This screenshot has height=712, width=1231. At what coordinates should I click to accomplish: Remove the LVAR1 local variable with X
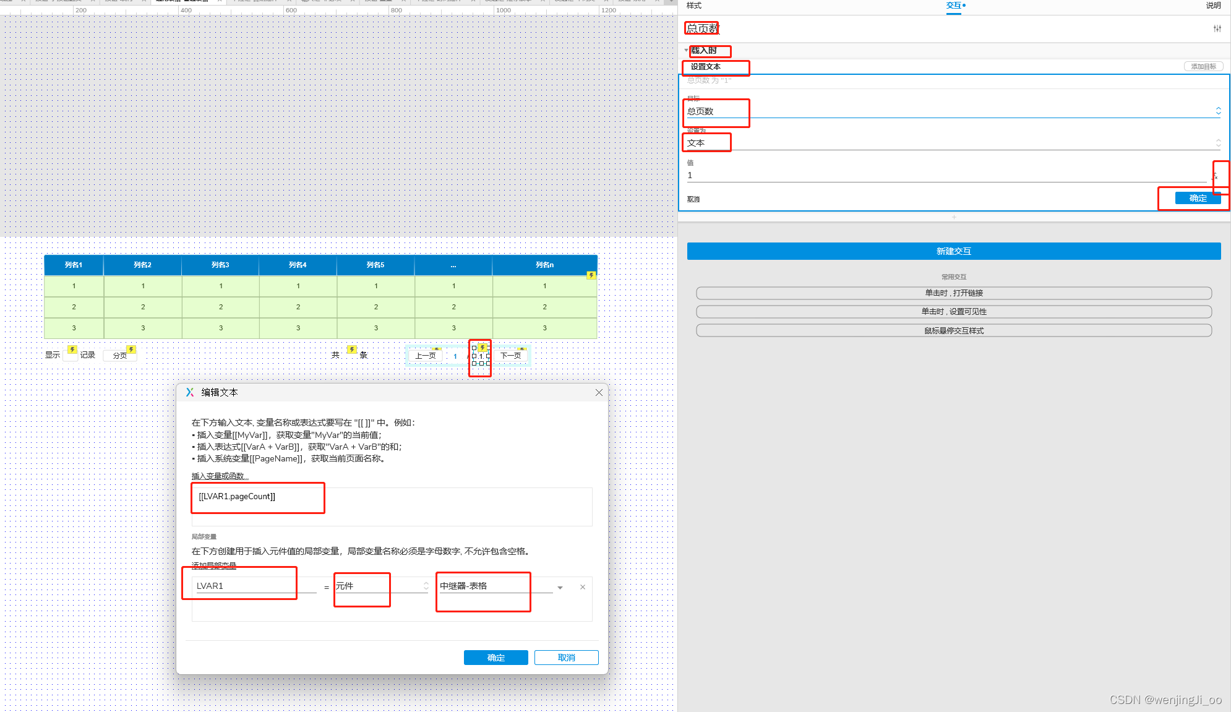point(582,587)
